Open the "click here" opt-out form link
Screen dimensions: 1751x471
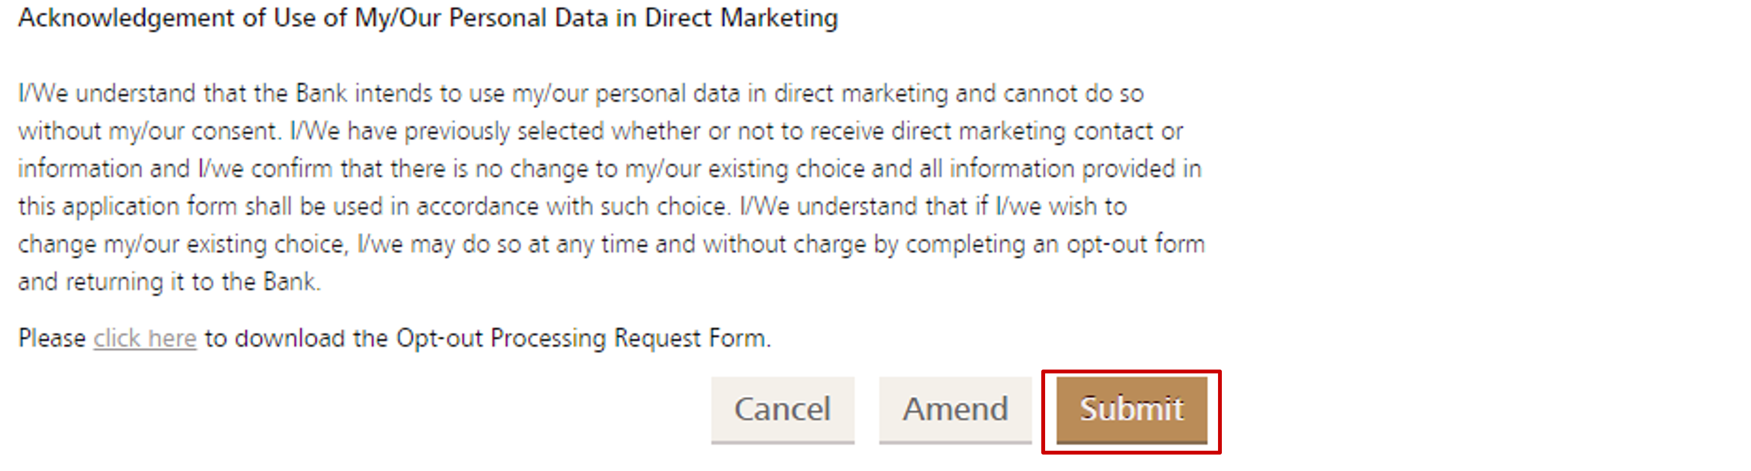point(145,338)
